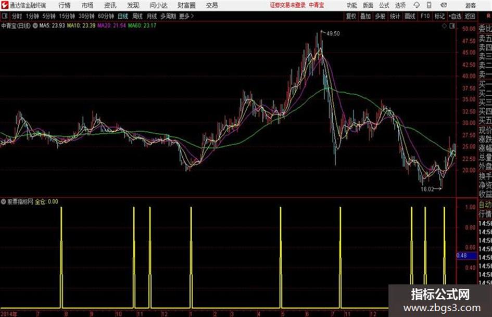Open the 发现 menu

point(133,5)
